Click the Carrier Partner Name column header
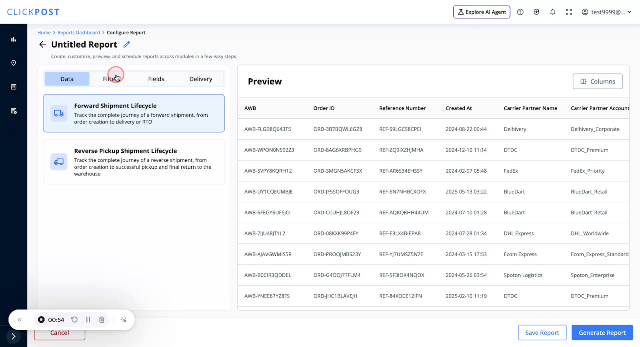This screenshot has height=347, width=640. [530, 108]
